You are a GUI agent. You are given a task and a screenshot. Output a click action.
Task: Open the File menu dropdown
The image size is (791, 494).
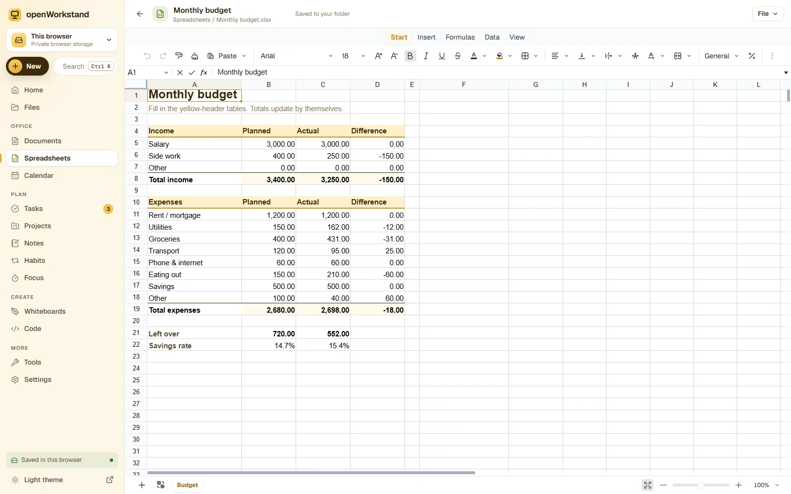[768, 14]
